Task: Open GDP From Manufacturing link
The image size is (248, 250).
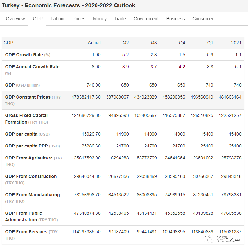Action: 32,195
